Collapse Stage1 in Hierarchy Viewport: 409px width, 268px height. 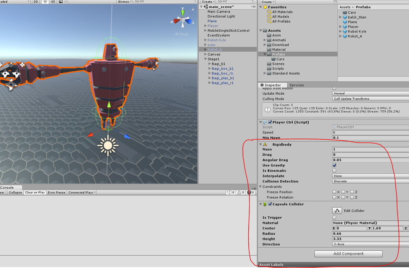205,59
